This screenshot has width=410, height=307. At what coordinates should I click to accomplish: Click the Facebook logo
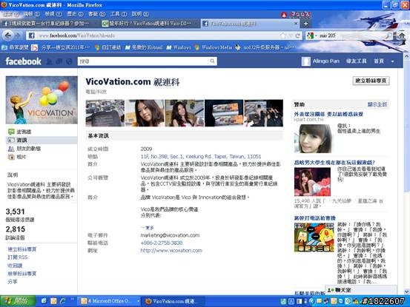pos(23,61)
